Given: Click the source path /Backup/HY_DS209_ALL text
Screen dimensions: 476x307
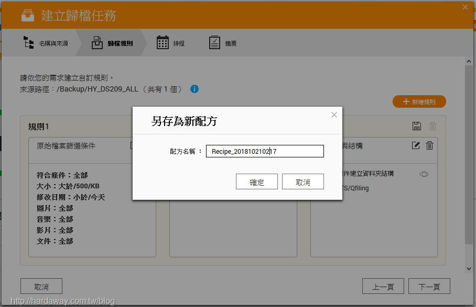Looking at the screenshot, I should [x=97, y=89].
